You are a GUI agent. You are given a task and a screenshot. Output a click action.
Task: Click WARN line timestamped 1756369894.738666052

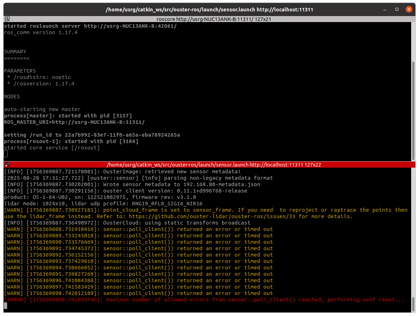coord(138,268)
